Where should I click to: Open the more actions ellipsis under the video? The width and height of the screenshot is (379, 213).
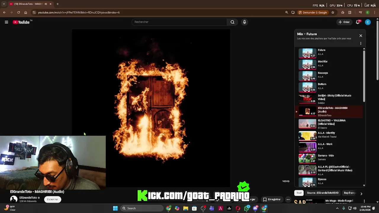point(288,199)
